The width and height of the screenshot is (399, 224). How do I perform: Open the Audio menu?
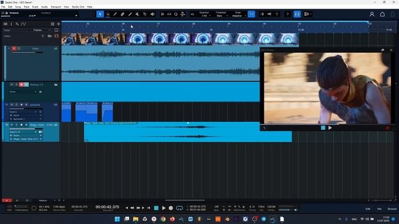click(44, 7)
